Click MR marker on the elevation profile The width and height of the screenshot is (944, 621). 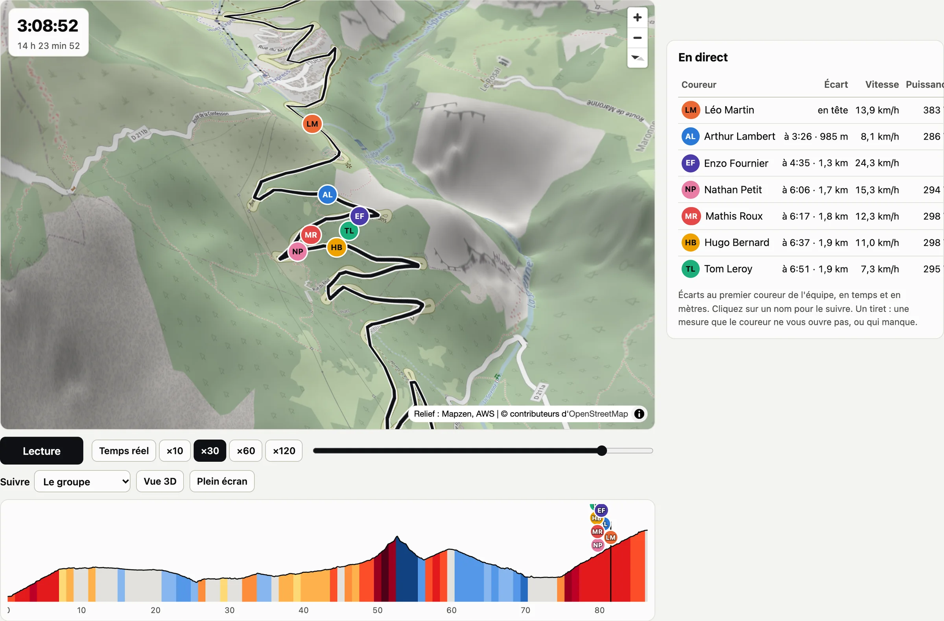(597, 532)
